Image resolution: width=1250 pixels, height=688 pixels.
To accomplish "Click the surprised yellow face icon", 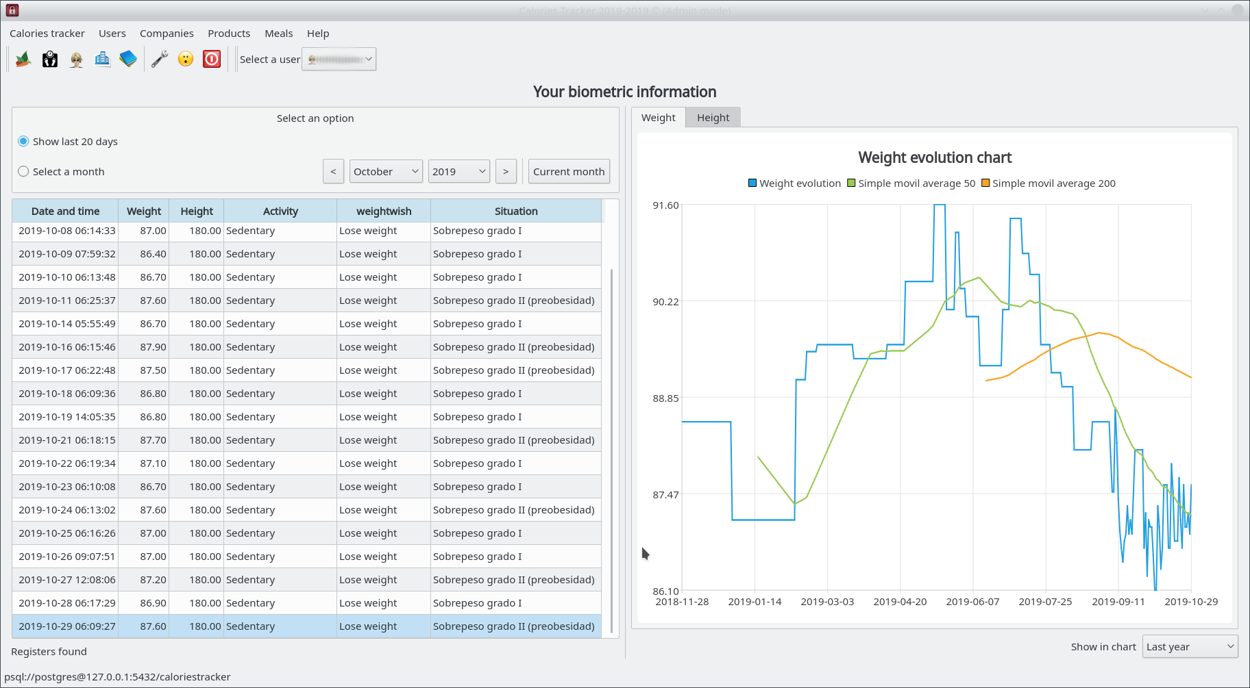I will tap(186, 60).
